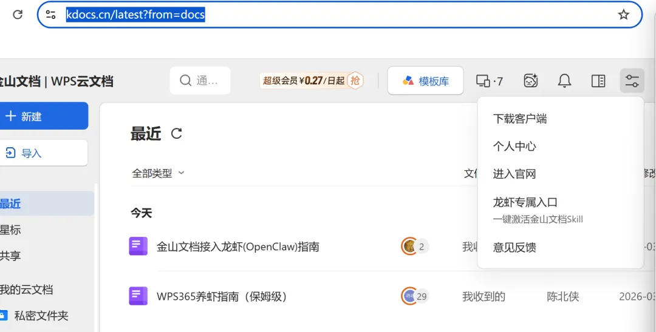This screenshot has width=656, height=332.
Task: Choose 下载客户端 from the menu
Action: [519, 119]
